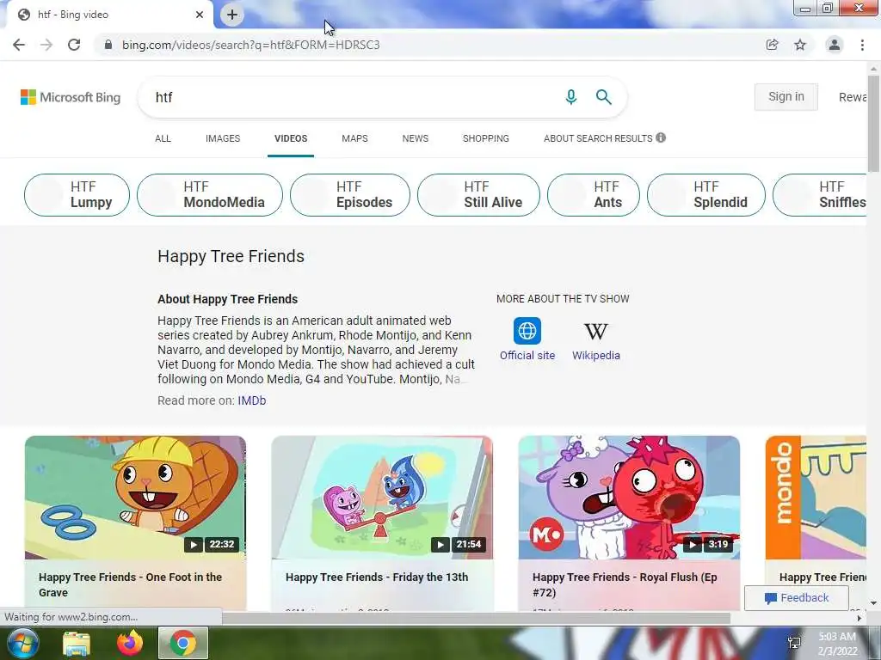The height and width of the screenshot is (660, 881).
Task: Open the Official site globe icon
Action: click(527, 331)
